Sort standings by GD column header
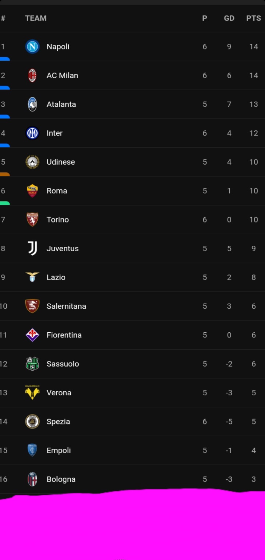265x560 pixels. pos(229,18)
